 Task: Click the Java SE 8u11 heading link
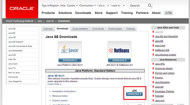tap(56, 76)
